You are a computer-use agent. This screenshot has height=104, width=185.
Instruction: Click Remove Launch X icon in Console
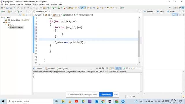(x=100, y=68)
